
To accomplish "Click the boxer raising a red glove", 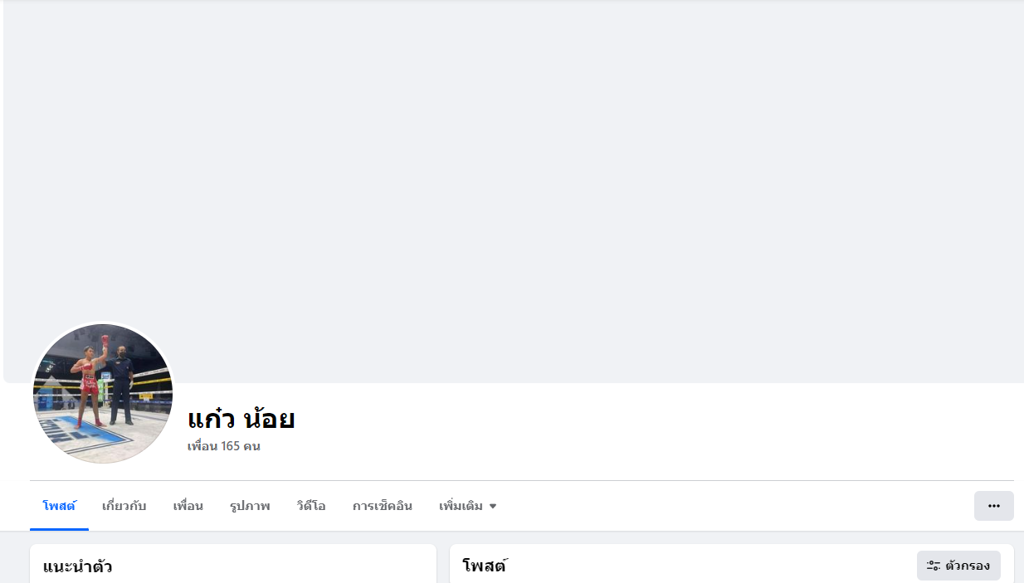I will (90, 381).
